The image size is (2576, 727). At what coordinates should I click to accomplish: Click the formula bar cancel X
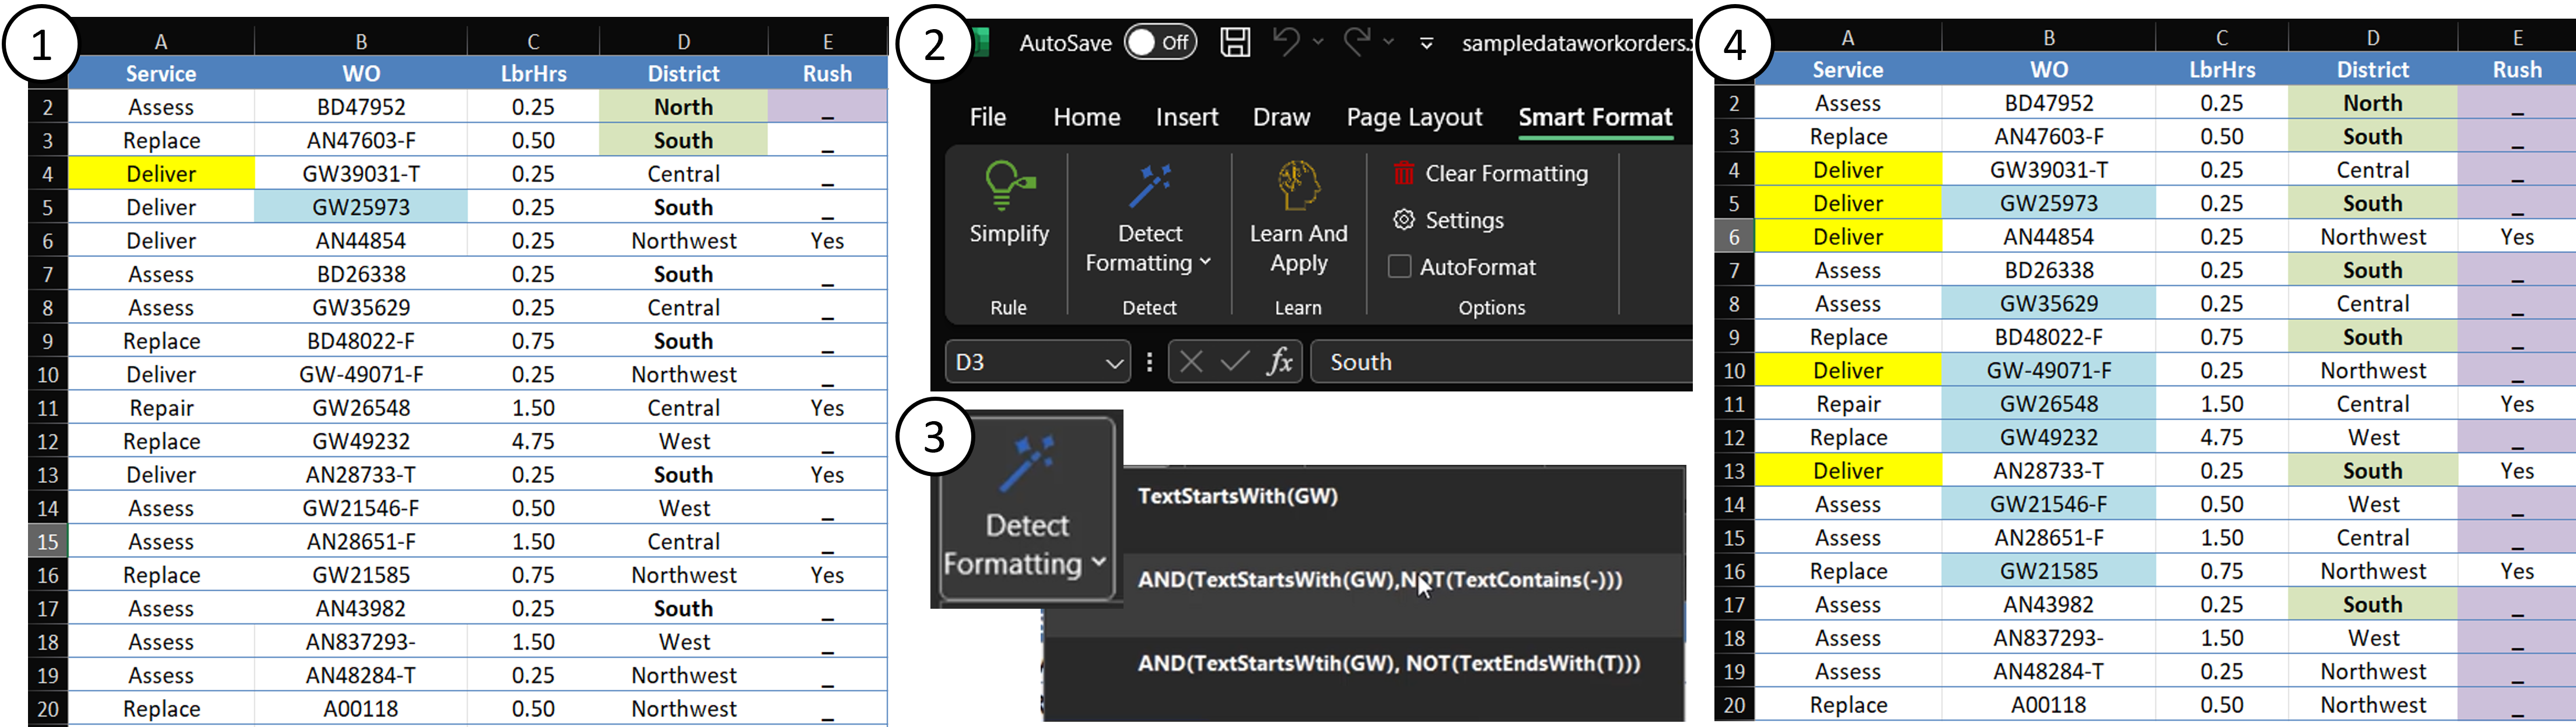pos(1190,362)
